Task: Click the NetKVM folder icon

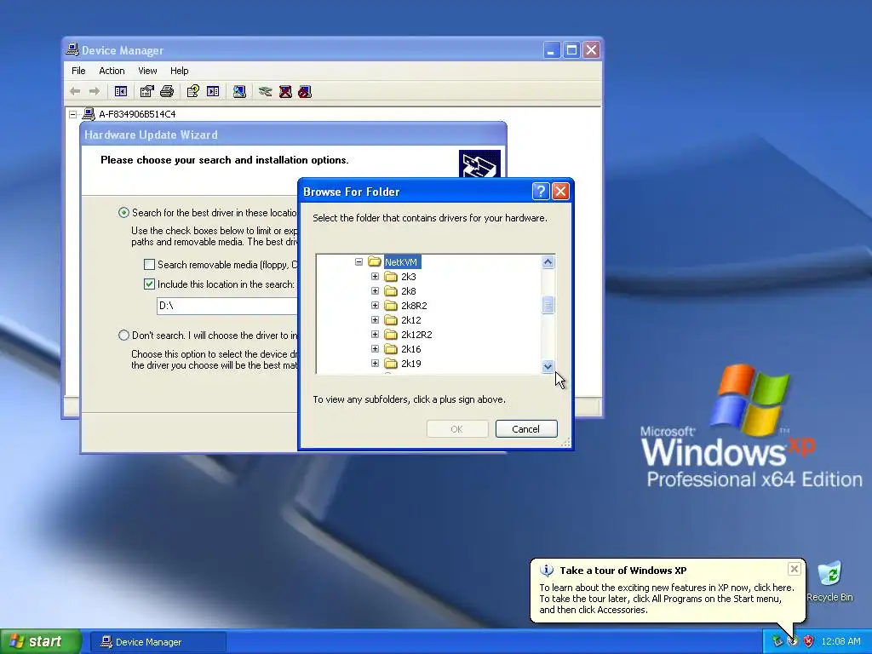Action: (x=375, y=261)
